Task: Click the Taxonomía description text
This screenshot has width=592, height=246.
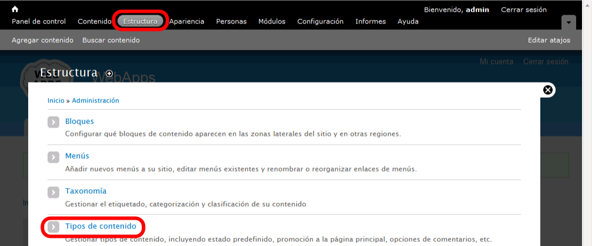Action: click(186, 204)
